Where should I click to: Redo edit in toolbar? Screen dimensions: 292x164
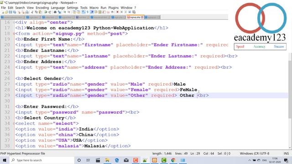[x=50, y=12]
